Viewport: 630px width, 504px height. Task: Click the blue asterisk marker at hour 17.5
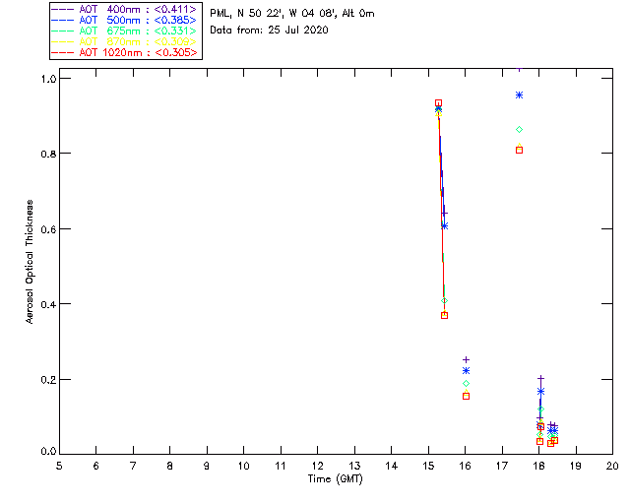pyautogui.click(x=519, y=95)
